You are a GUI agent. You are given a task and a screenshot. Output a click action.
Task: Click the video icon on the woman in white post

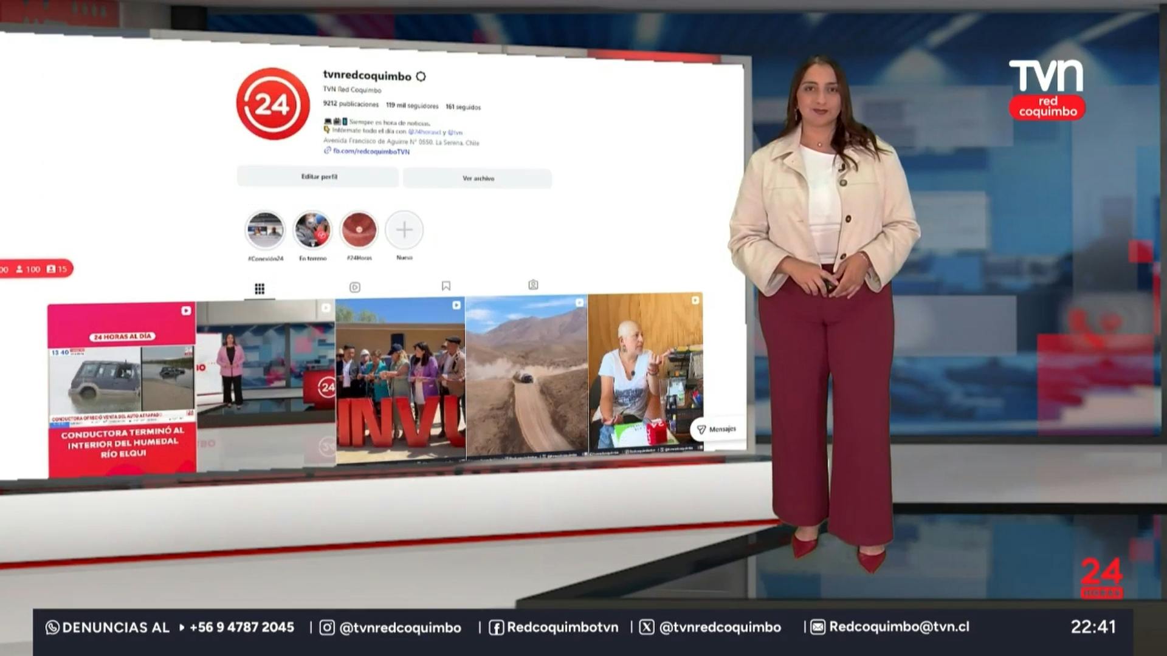(x=695, y=300)
